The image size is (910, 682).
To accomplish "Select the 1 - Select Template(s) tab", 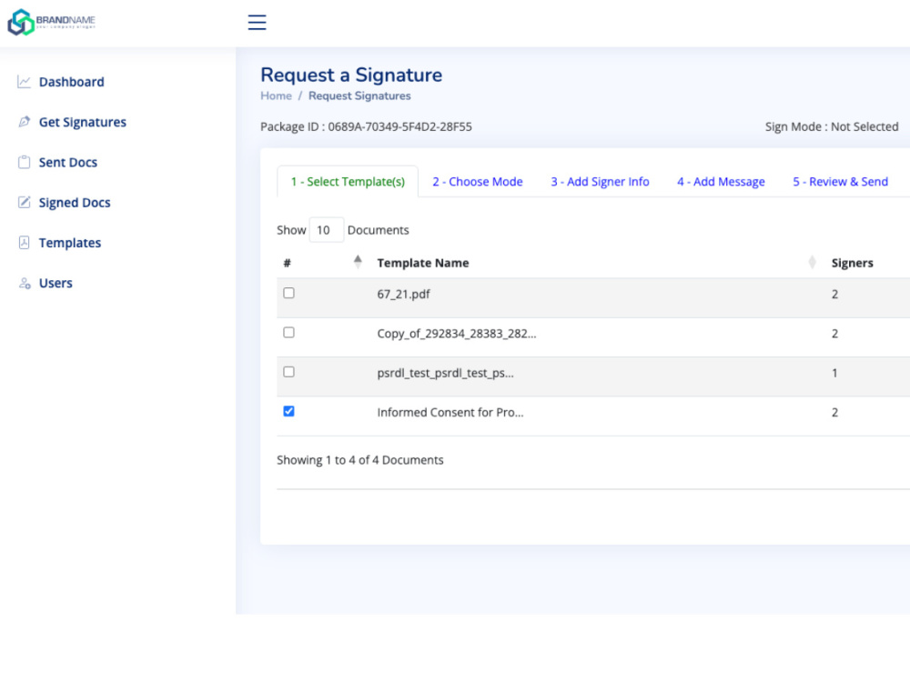I will (348, 182).
